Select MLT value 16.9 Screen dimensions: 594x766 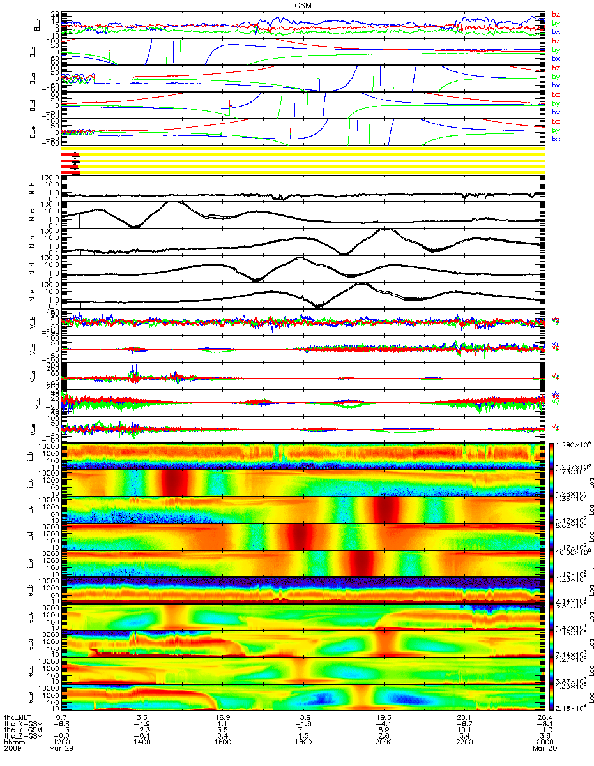(223, 717)
